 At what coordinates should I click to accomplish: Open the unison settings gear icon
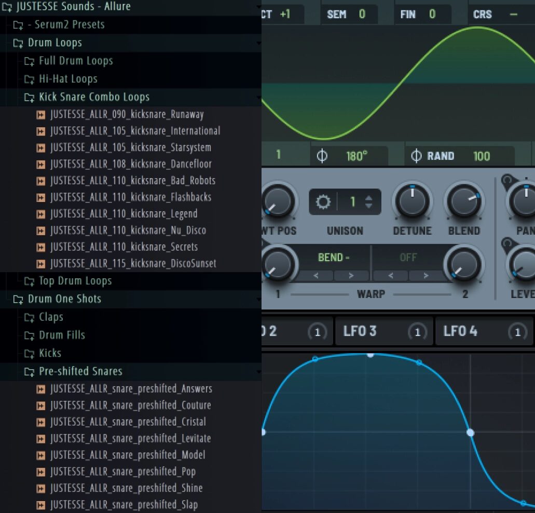323,201
